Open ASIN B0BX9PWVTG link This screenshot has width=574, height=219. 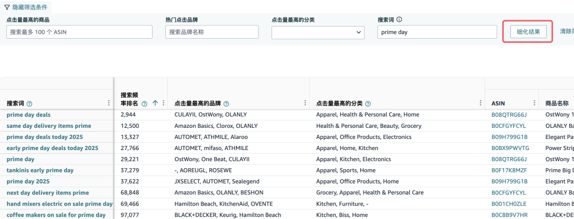[x=510, y=148]
